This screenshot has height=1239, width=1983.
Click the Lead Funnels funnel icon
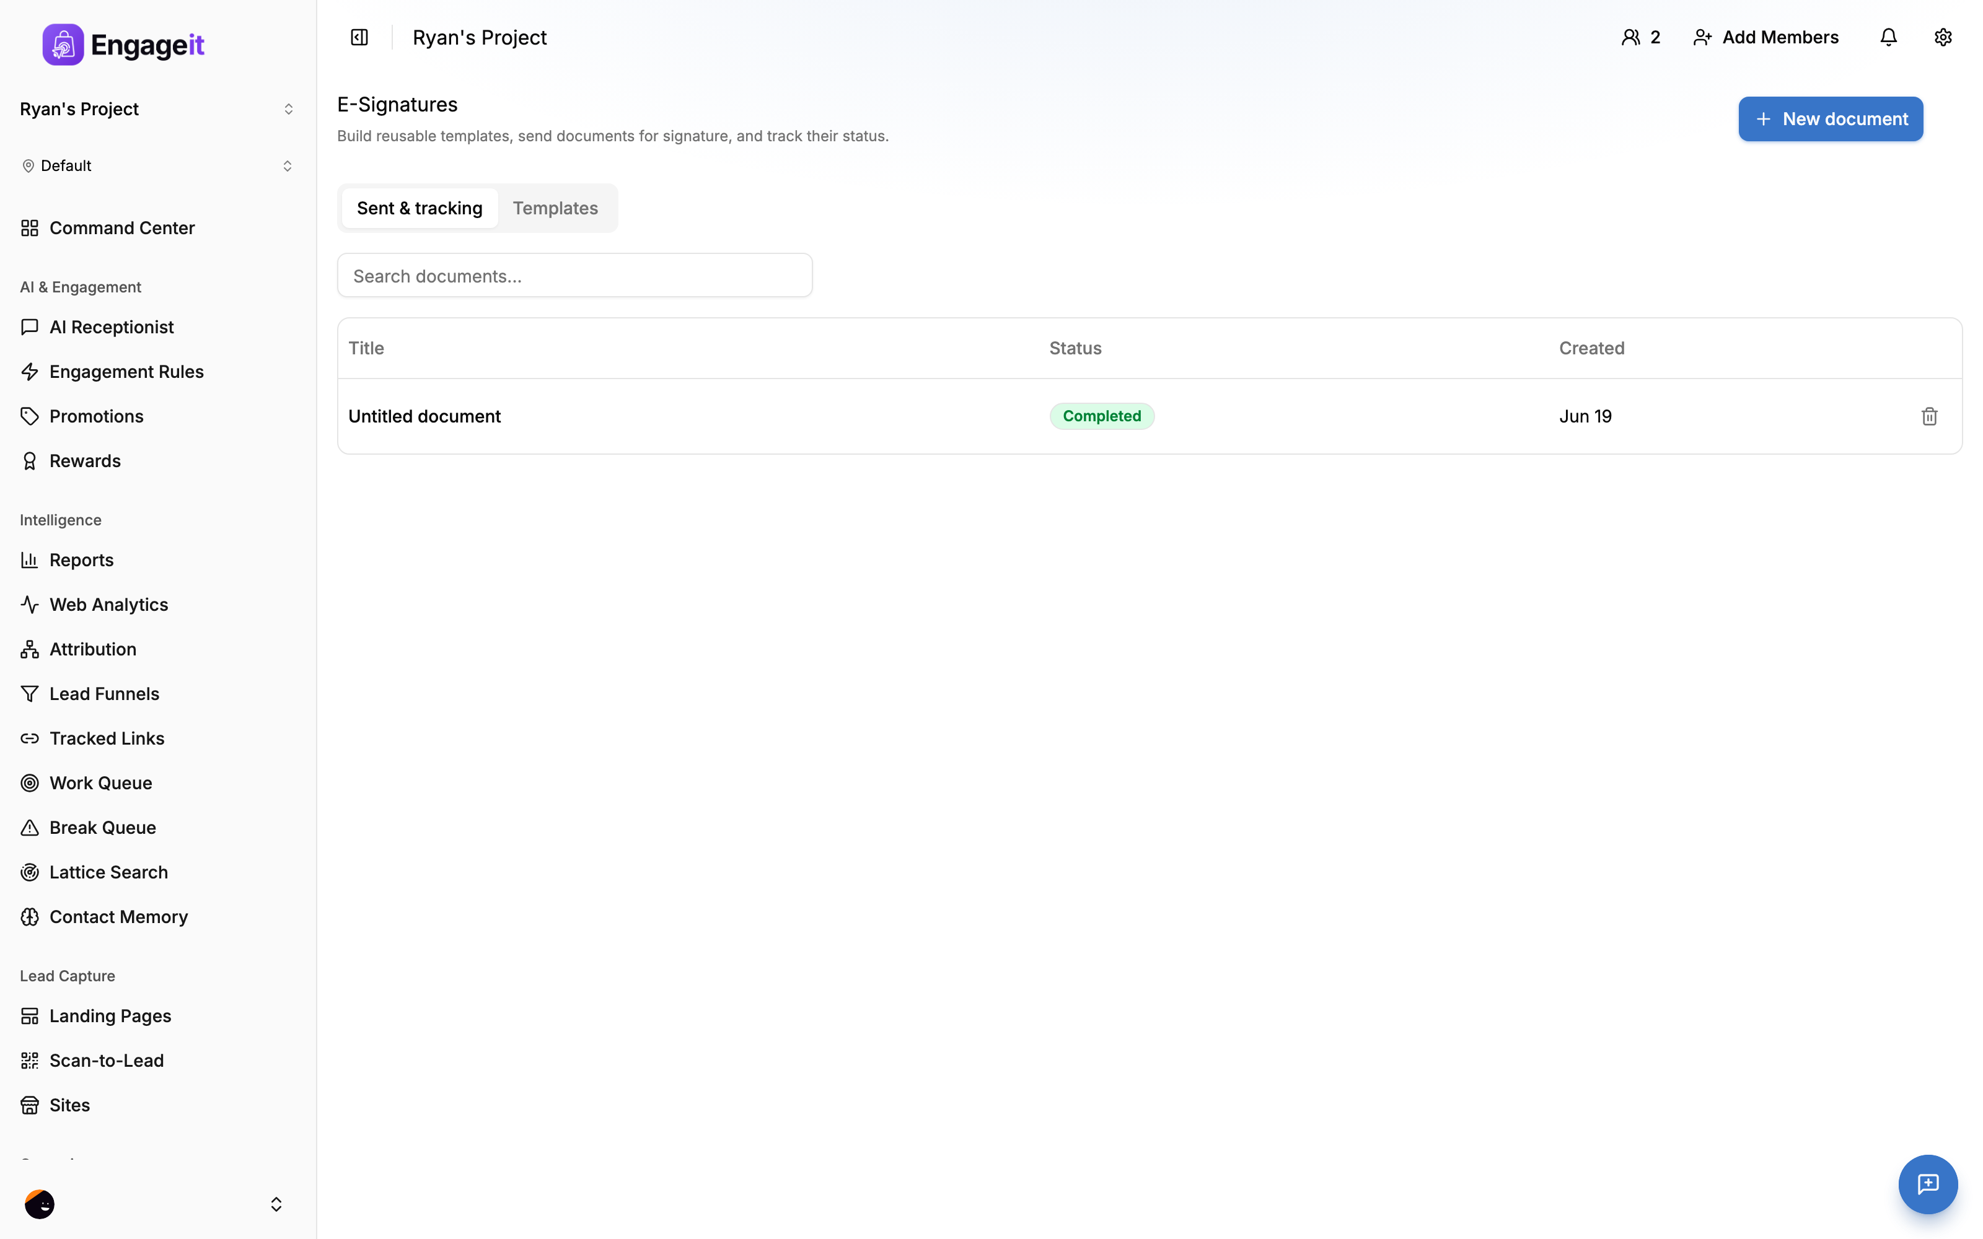(x=30, y=694)
